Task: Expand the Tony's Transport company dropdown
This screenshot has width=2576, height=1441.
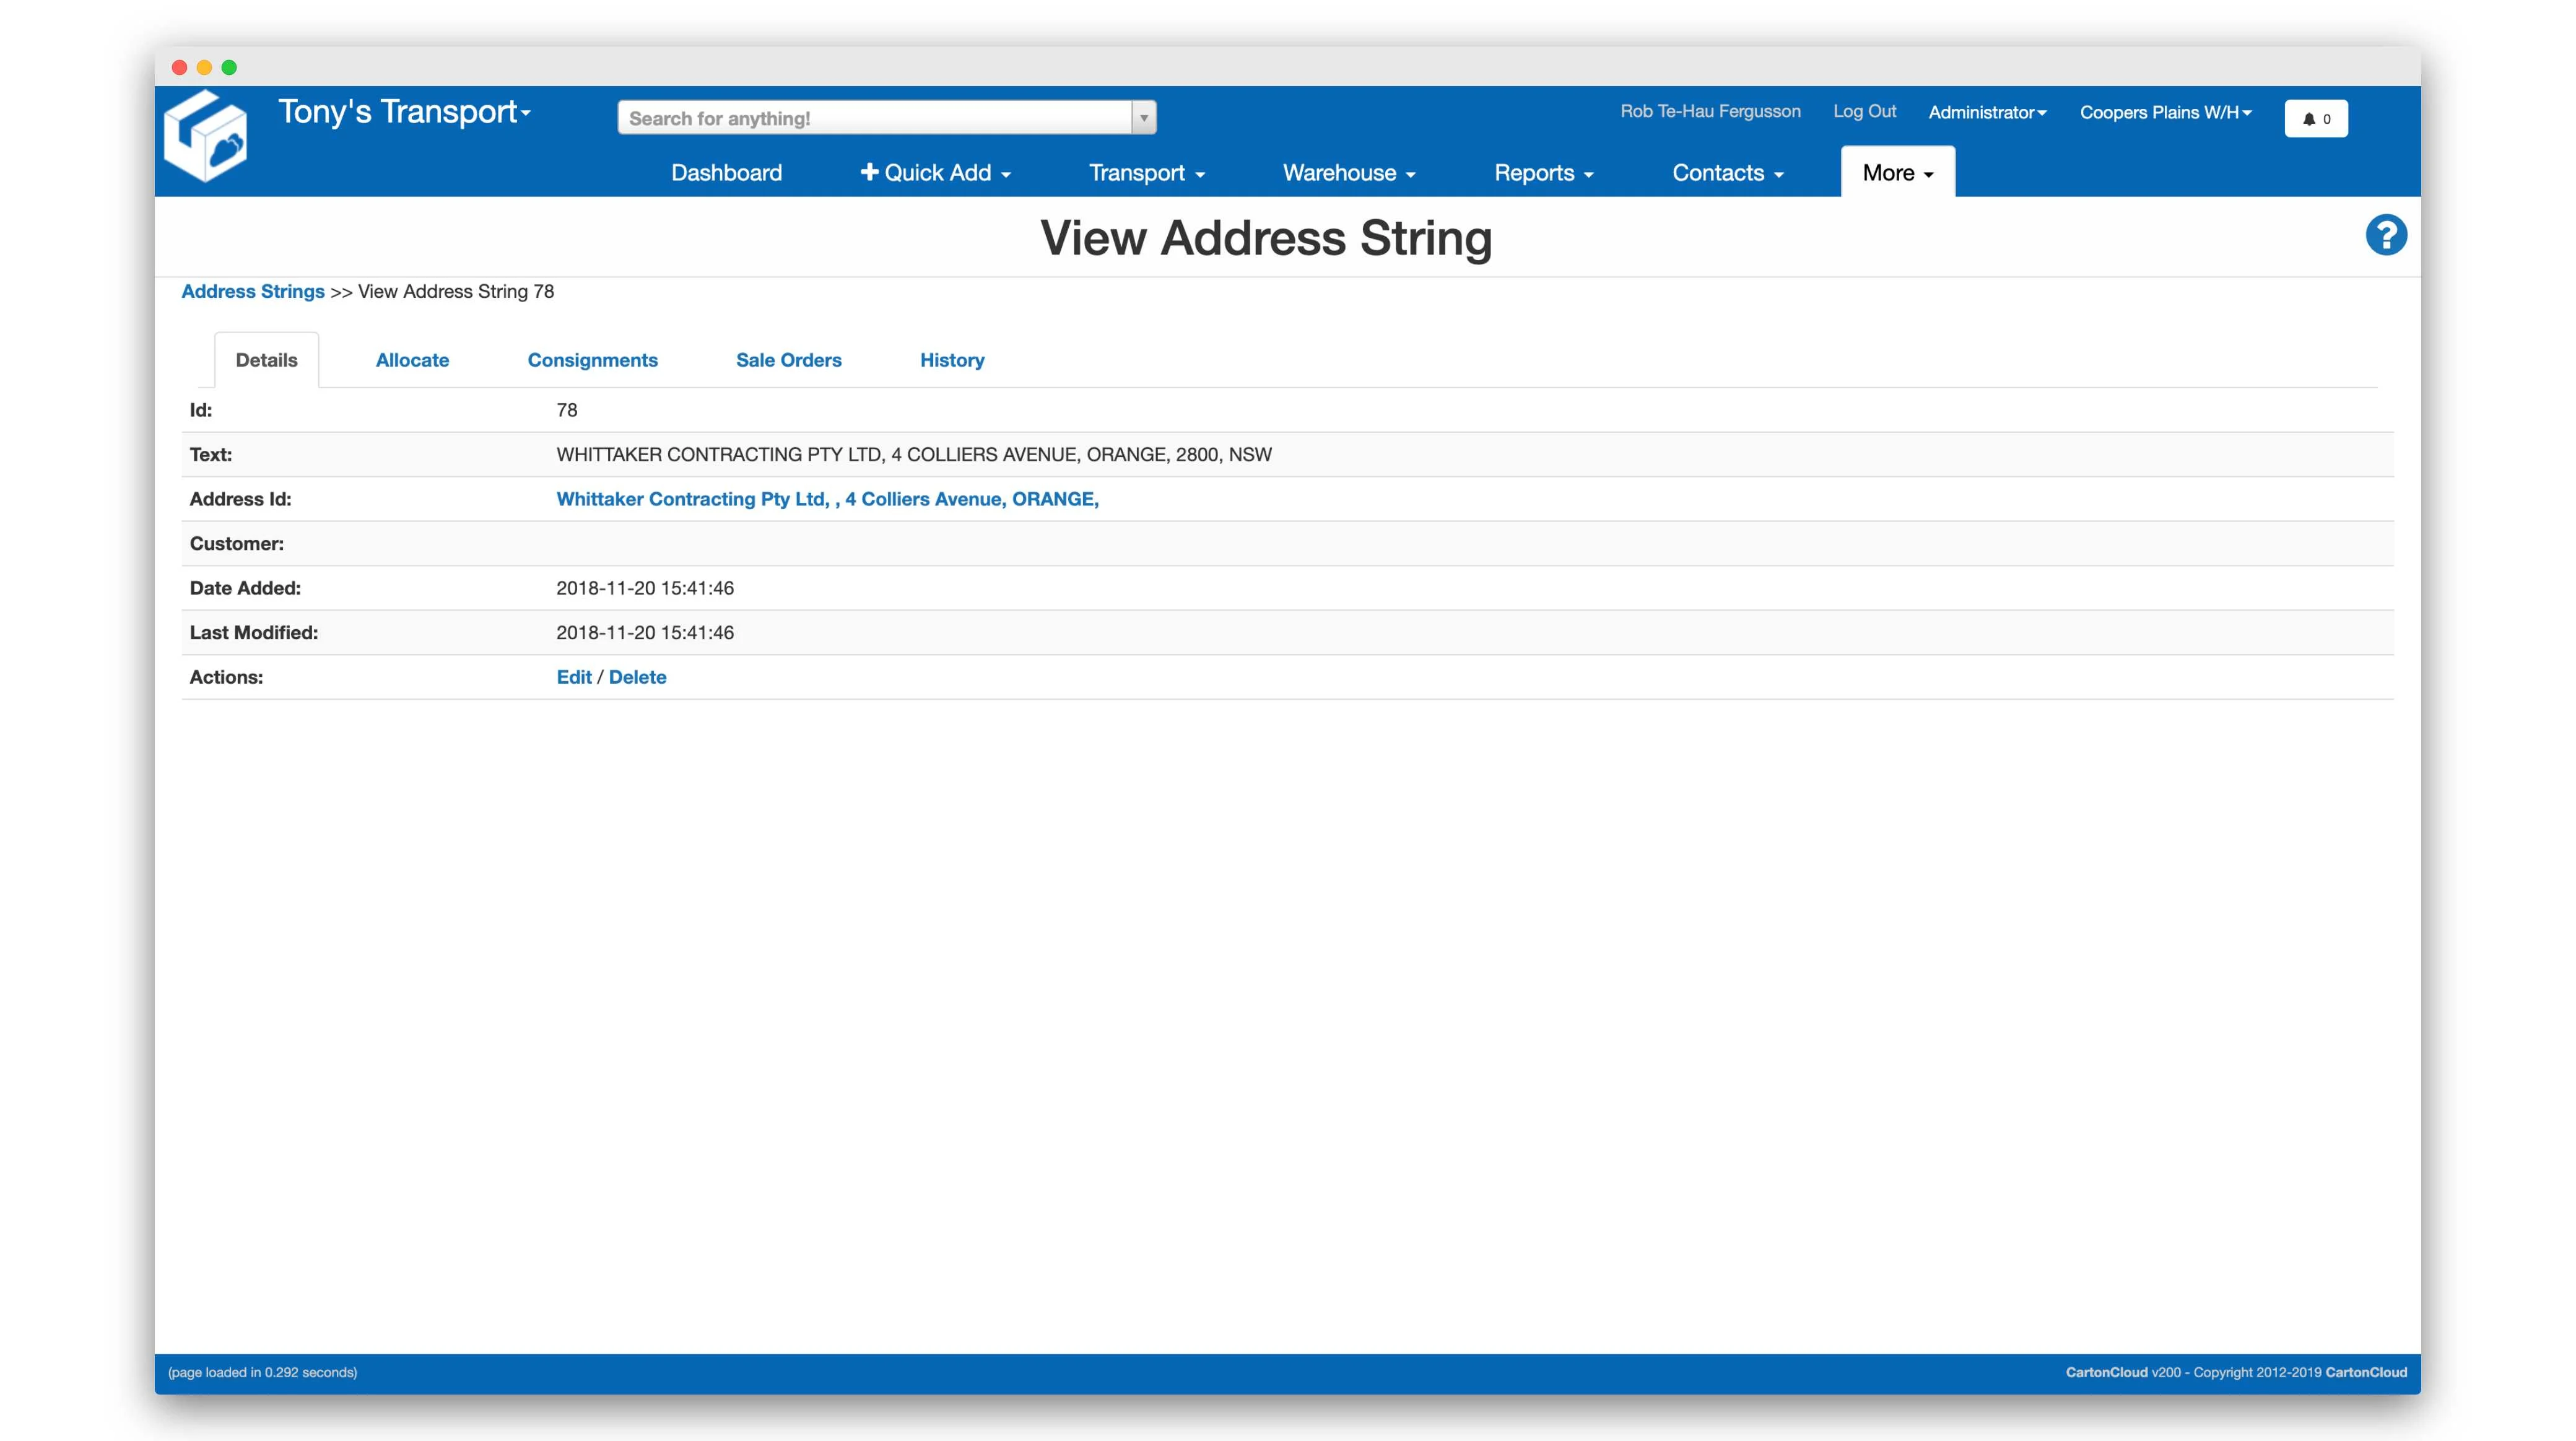Action: pyautogui.click(x=526, y=112)
